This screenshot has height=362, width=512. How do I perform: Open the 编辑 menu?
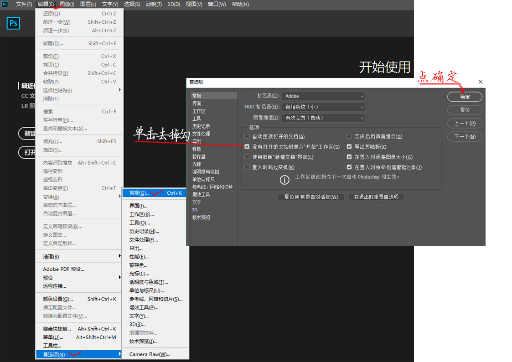click(x=46, y=4)
